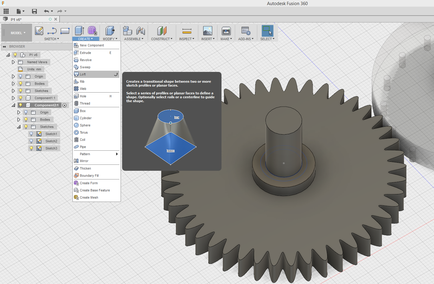Click the Inspect measure icon

pos(187,31)
